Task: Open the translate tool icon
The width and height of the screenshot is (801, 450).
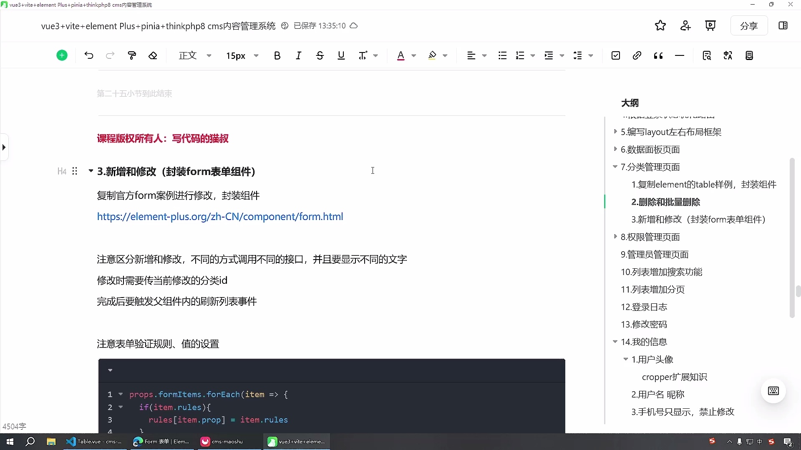Action: tap(728, 55)
